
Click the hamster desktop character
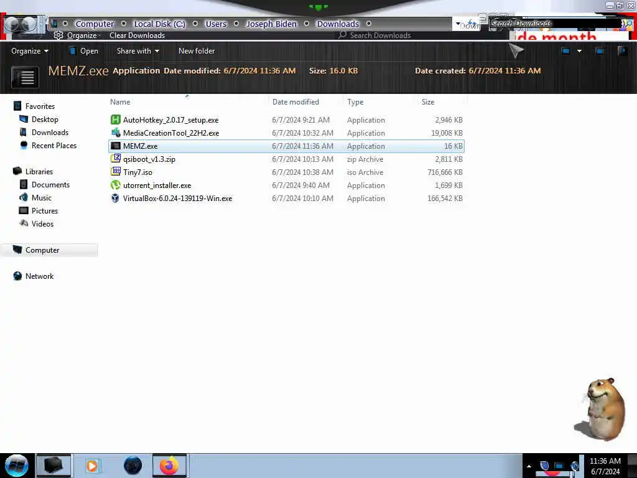click(x=601, y=409)
